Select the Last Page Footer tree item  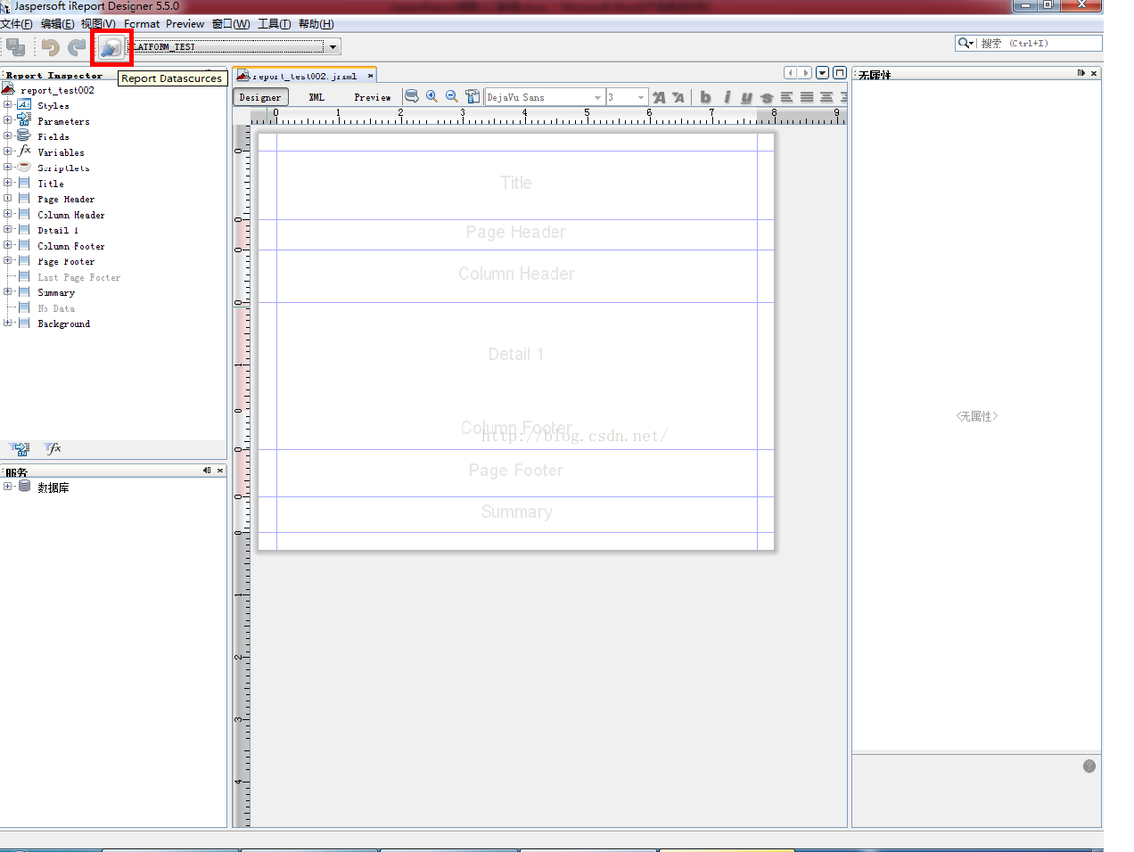point(79,277)
